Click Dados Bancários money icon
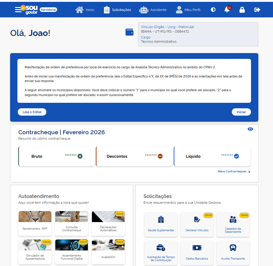273x266 pixels. (x=197, y=248)
